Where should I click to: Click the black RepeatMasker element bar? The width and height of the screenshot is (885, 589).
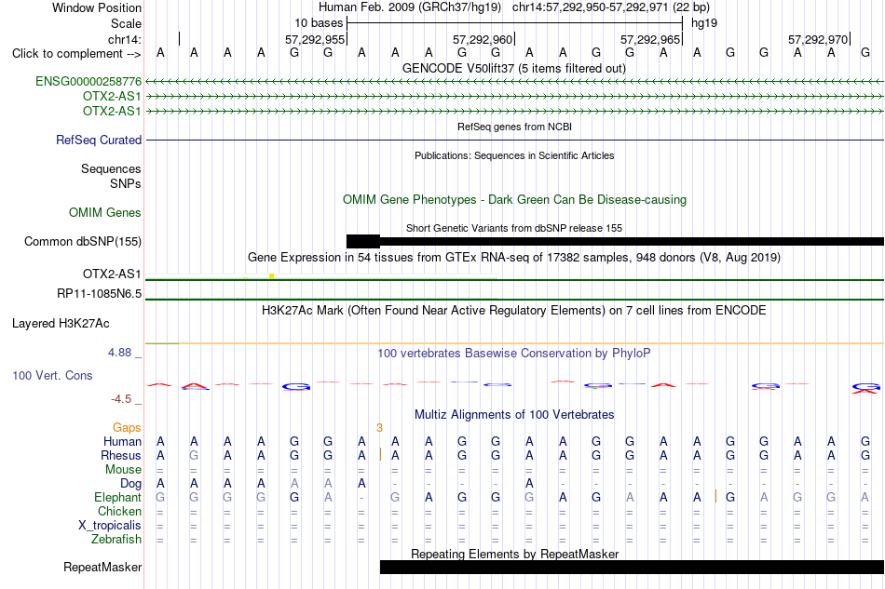(x=633, y=567)
